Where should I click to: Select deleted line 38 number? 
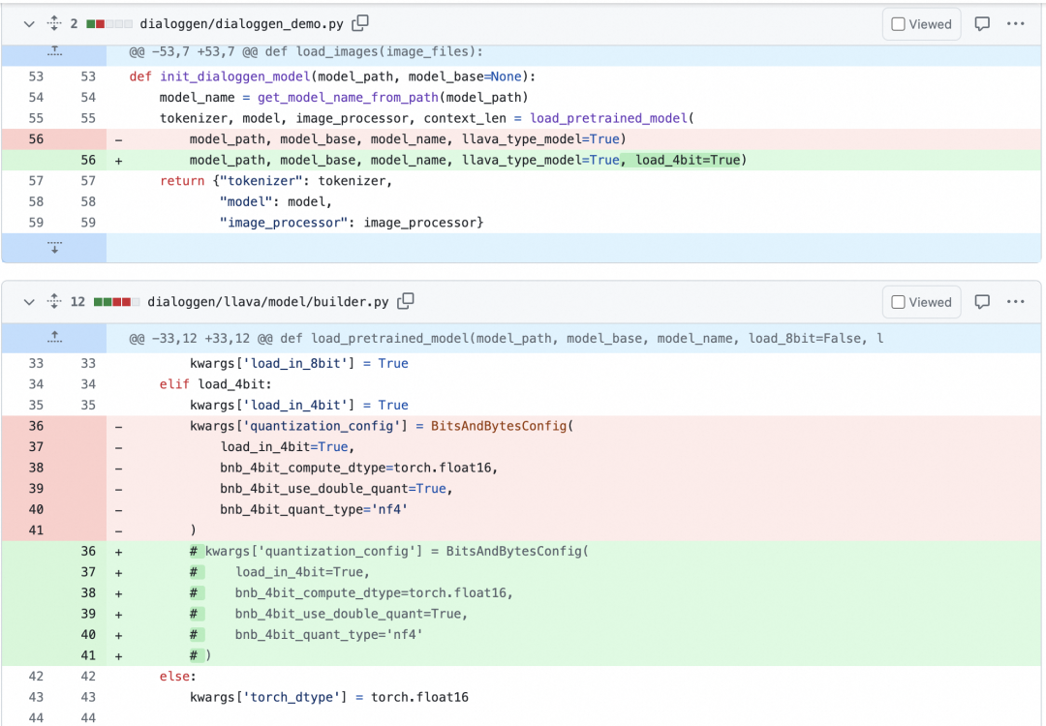[x=36, y=468]
